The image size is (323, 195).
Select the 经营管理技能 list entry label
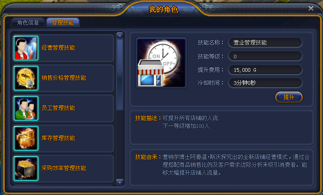tap(58, 48)
